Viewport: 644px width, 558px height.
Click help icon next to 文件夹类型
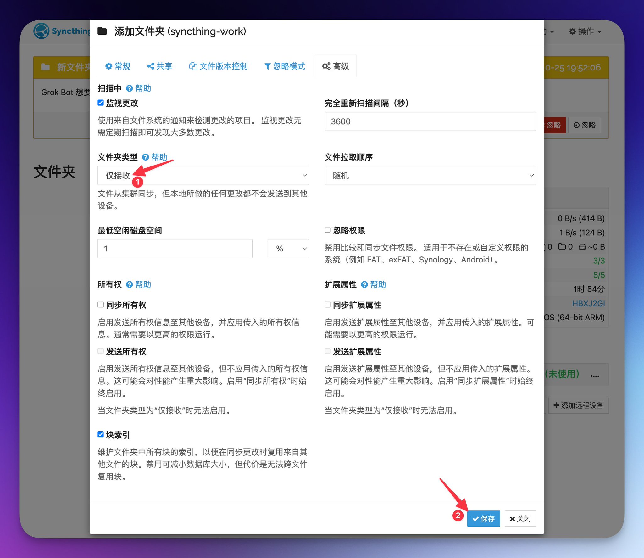point(145,157)
